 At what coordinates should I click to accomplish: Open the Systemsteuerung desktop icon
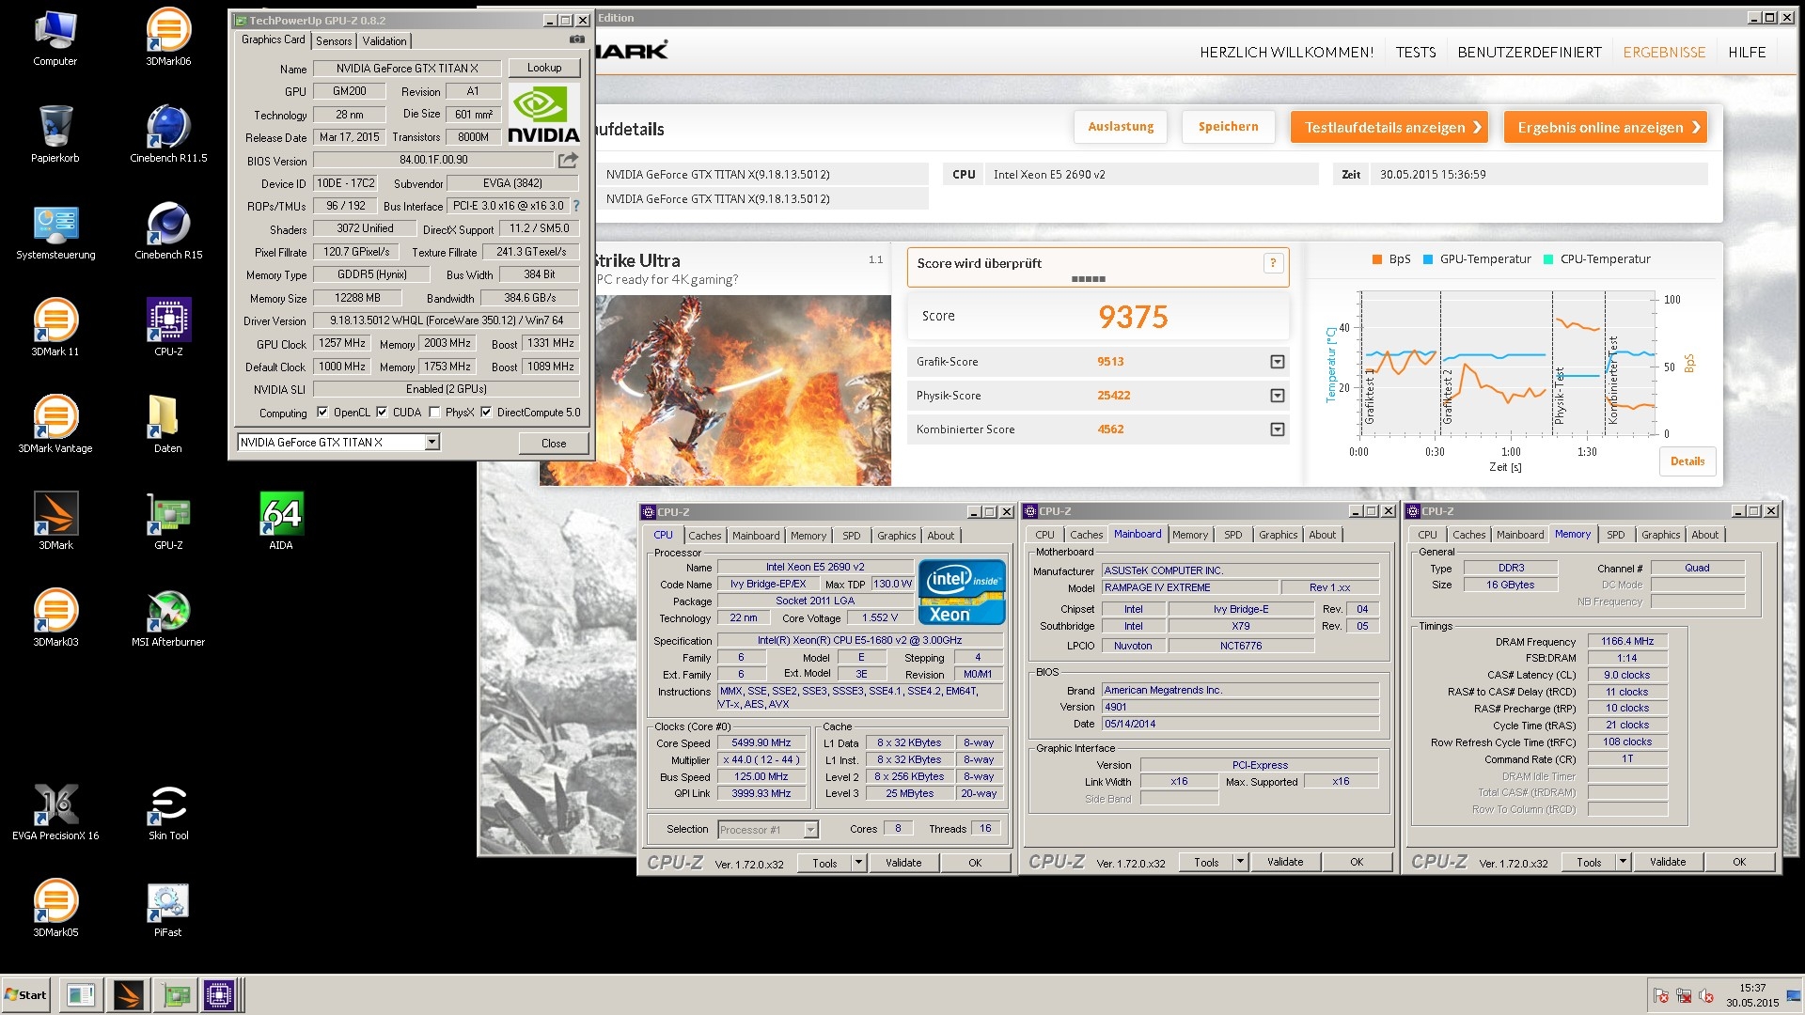55,231
